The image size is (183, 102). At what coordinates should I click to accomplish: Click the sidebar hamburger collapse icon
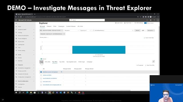click(16, 23)
